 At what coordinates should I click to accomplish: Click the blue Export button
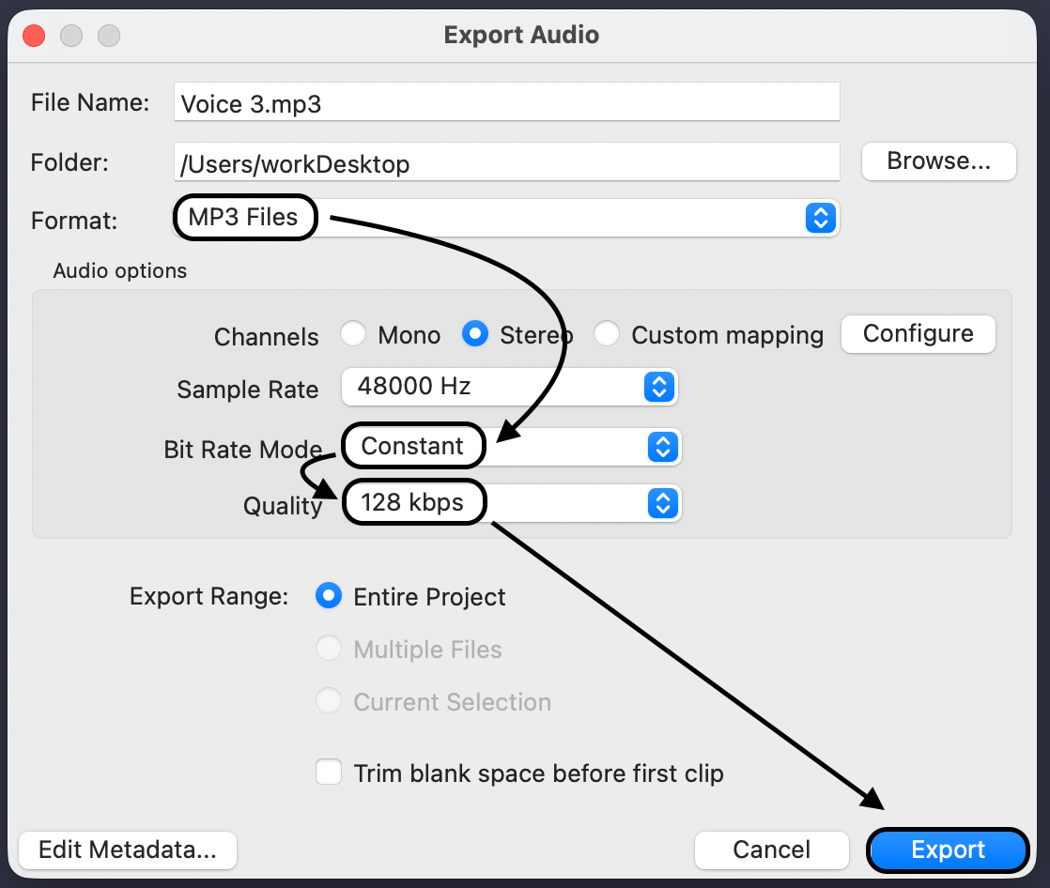[x=948, y=850]
